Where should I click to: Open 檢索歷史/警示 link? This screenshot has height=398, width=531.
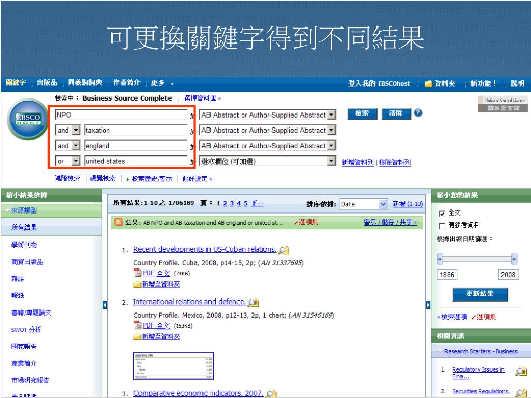click(x=152, y=178)
